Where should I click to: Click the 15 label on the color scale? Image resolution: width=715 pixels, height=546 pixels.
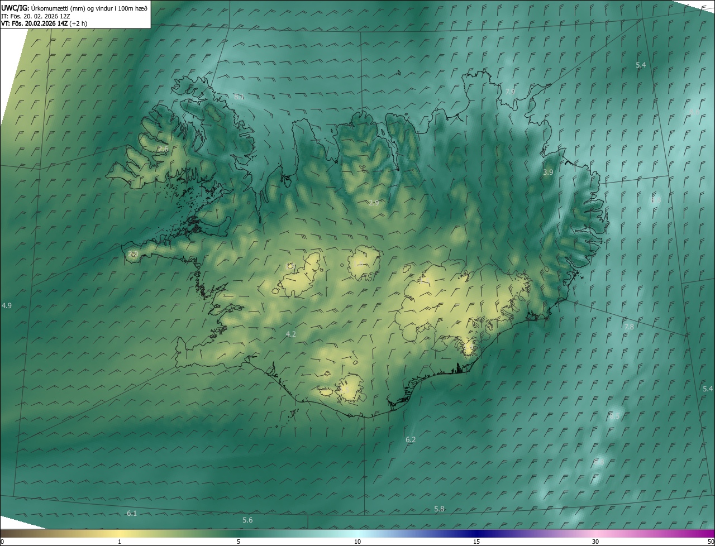tap(476, 542)
